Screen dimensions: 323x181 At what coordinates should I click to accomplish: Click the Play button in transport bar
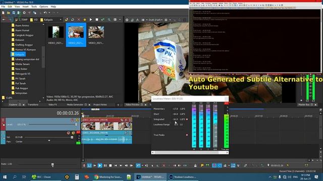(100, 165)
